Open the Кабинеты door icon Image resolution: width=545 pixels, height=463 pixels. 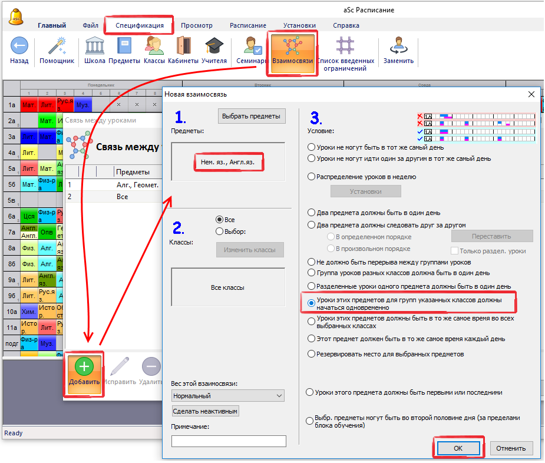click(x=183, y=46)
